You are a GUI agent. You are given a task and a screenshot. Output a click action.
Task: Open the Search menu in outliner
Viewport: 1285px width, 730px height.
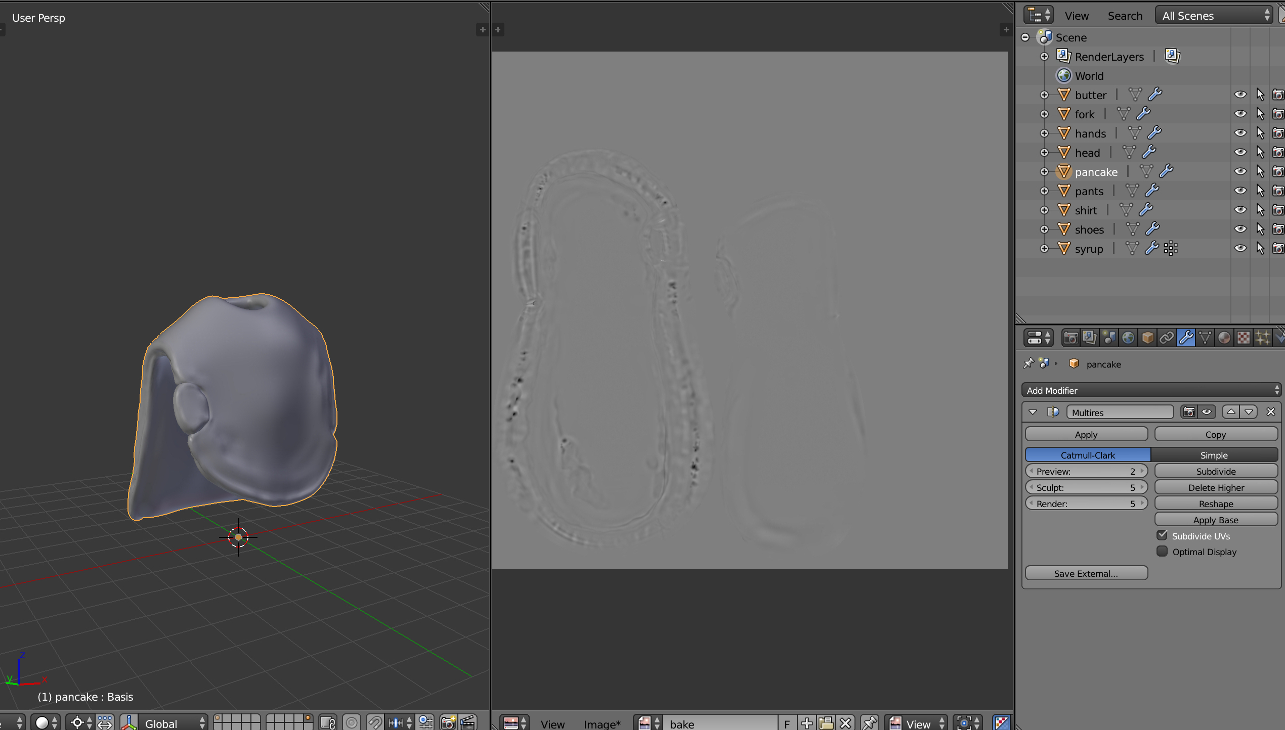[1125, 16]
